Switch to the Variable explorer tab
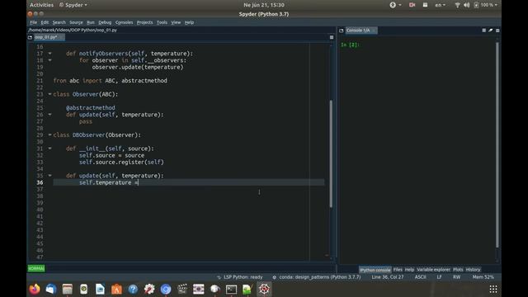This screenshot has width=528, height=297. point(433,270)
